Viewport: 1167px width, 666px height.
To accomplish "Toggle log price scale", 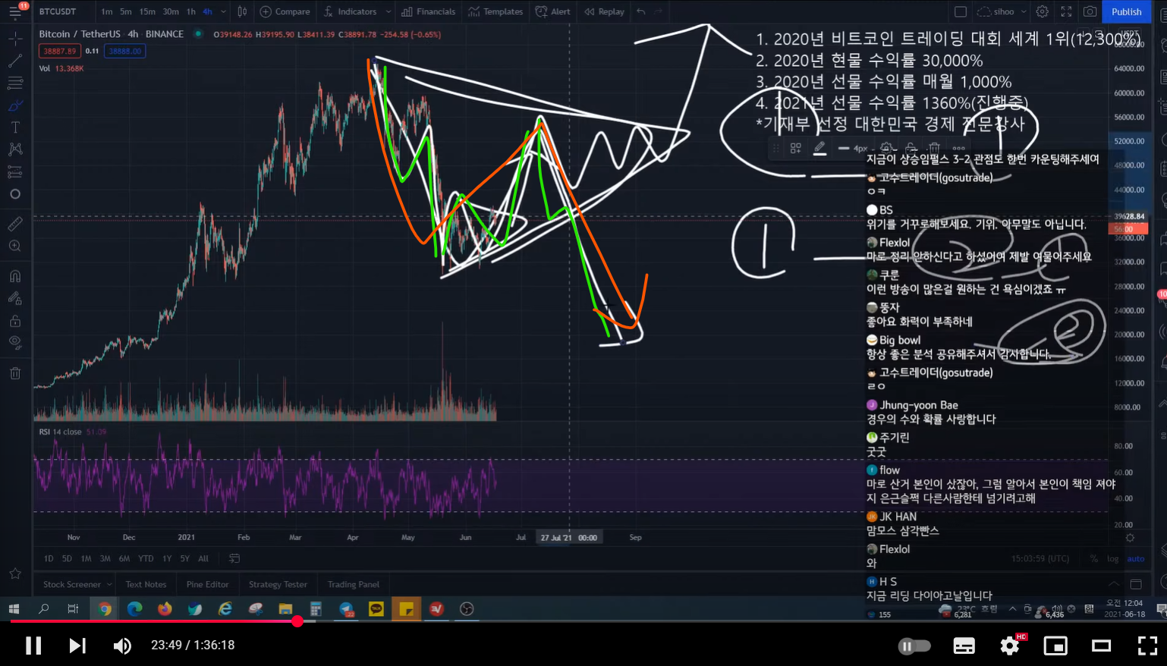I will pos(1112,558).
